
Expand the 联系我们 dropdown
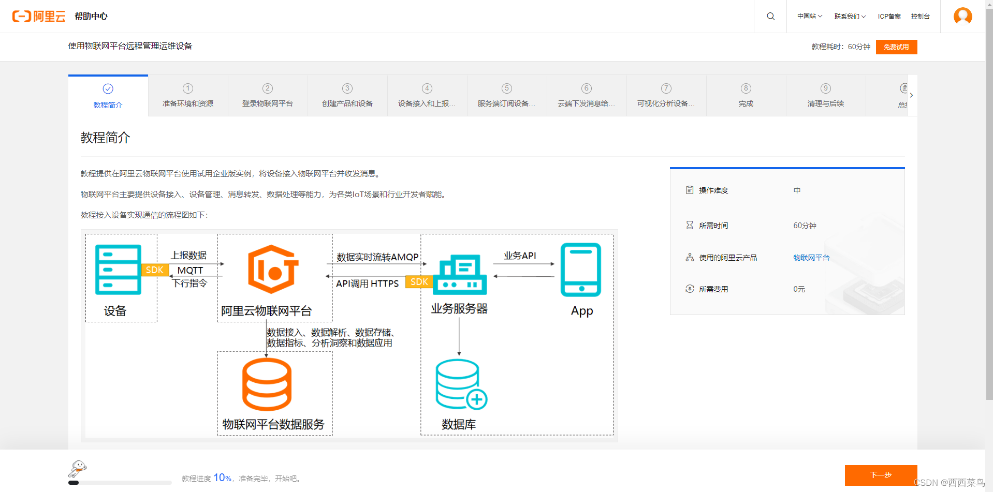coord(850,17)
